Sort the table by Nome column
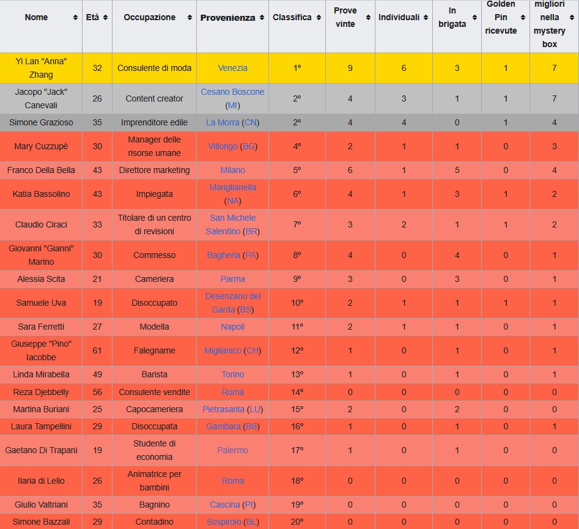 [75, 17]
